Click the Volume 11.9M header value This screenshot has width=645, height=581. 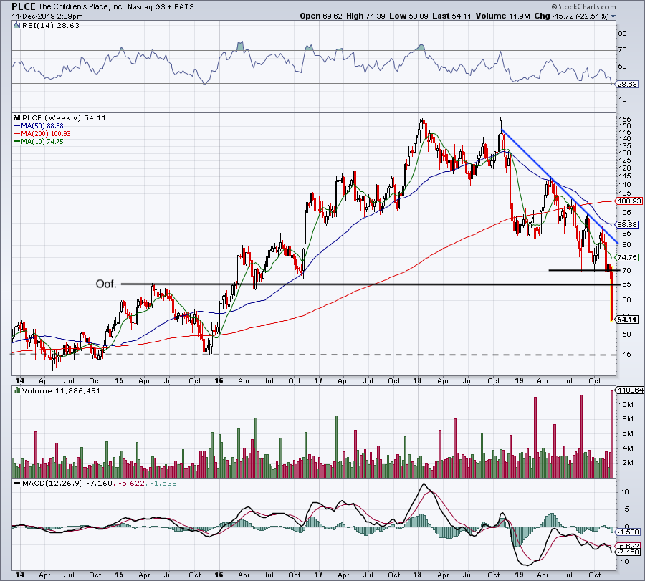point(502,16)
